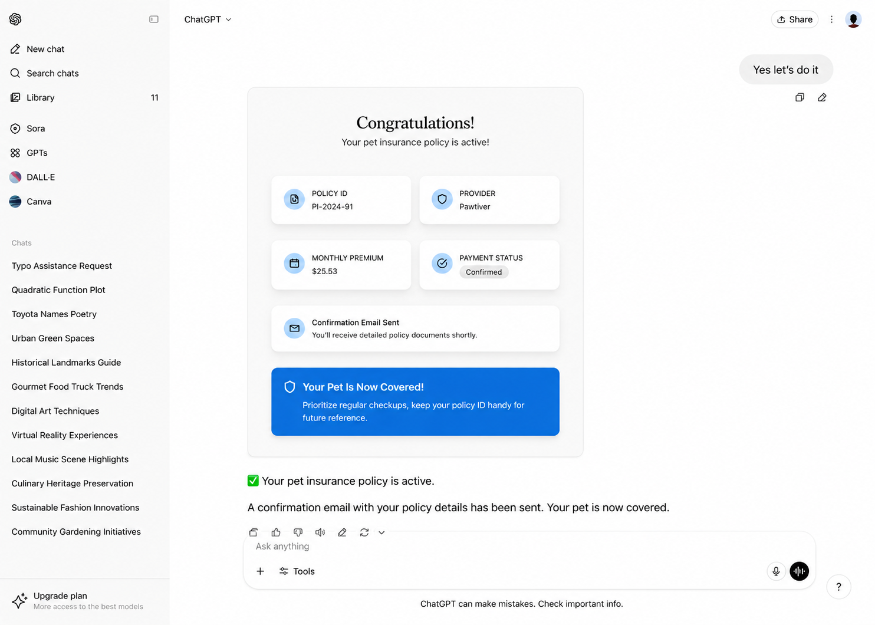875x625 pixels.
Task: Open the three-dot conversation options menu
Action: pos(831,19)
